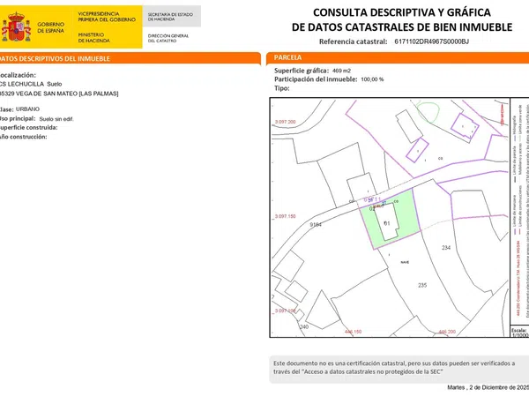This screenshot has height=397, width=529.
Task: Click the 100,00 % participation value
Action: pos(372,79)
